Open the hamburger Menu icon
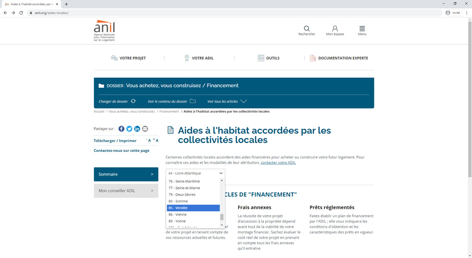The height and width of the screenshot is (258, 472). (362, 30)
